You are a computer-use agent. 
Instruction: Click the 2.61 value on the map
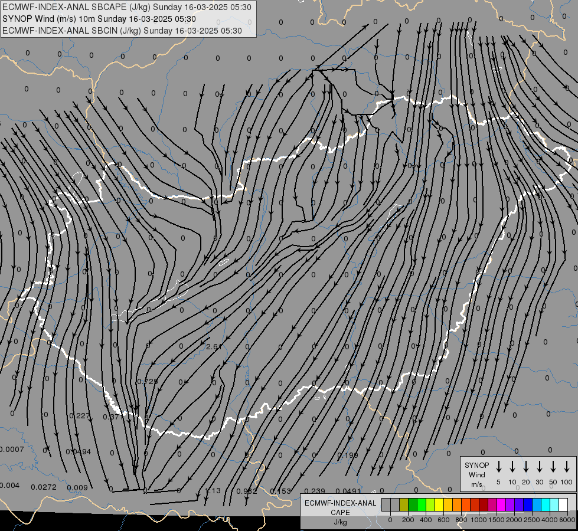coord(214,347)
